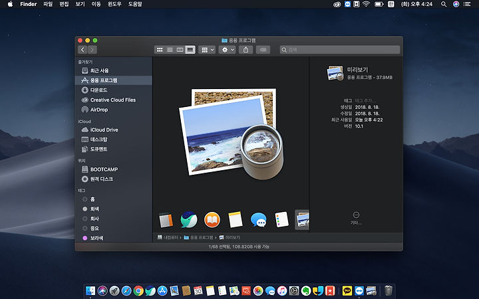Select 응용 프로그램 in the sidebar
The width and height of the screenshot is (479, 299).
tap(114, 80)
